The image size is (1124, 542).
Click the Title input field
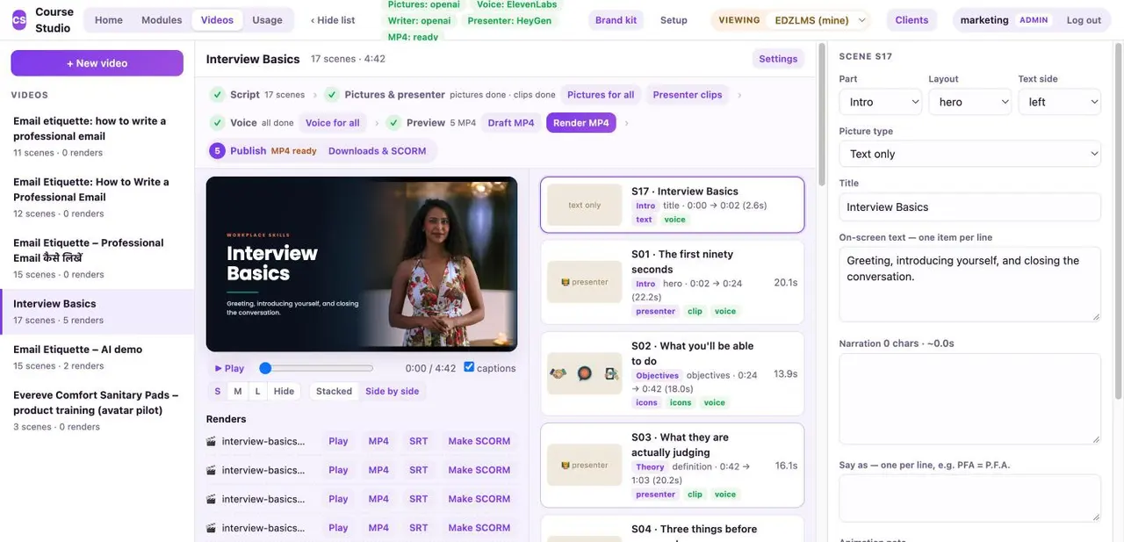click(x=970, y=207)
